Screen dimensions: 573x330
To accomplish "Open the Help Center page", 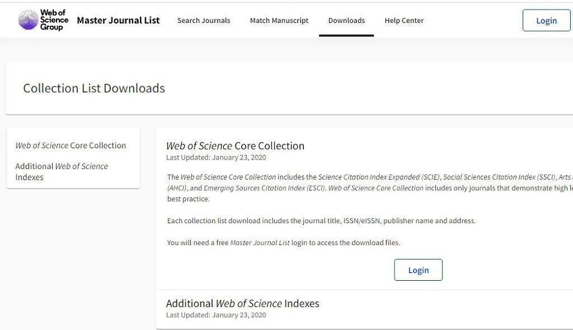I will click(404, 21).
